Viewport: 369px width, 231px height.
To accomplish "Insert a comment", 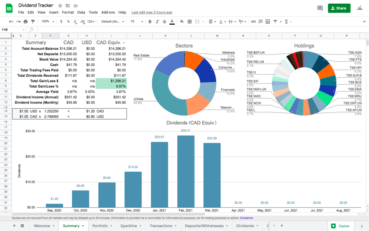I will (261, 21).
